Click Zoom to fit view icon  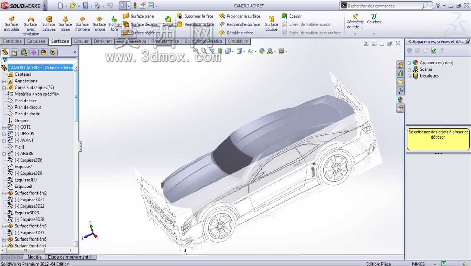pos(196,51)
